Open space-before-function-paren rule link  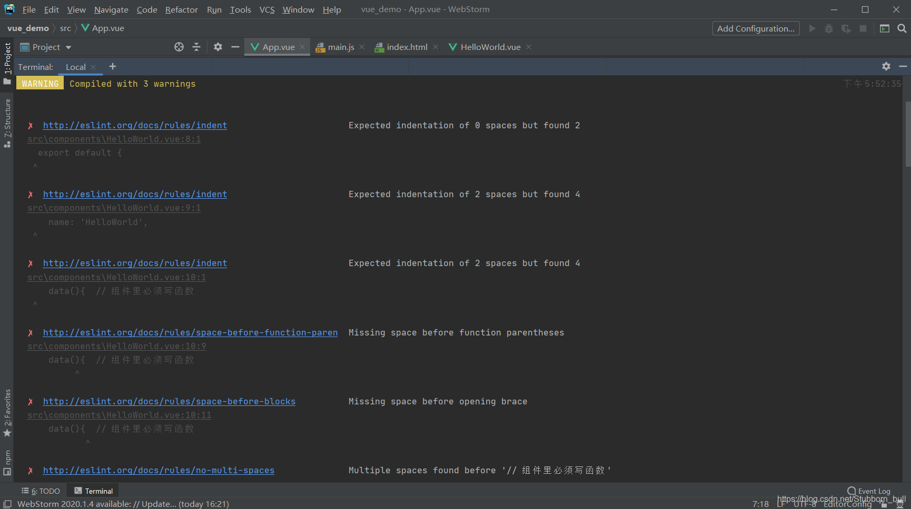(190, 332)
